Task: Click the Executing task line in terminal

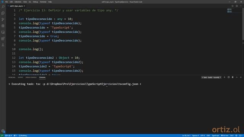Action: coord(75,84)
